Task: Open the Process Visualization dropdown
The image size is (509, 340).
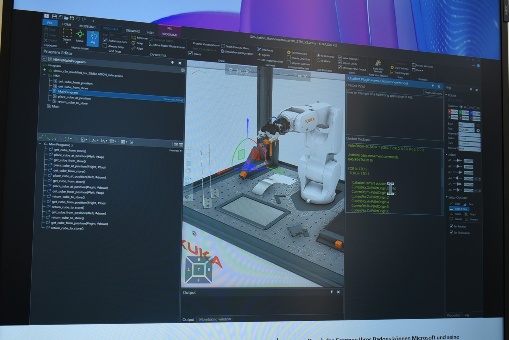Action: [206, 44]
